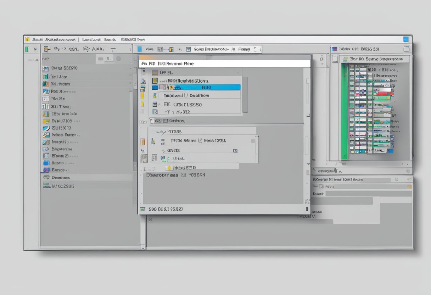Select the highlighted blue row in dialog list
Viewport: 431px width, 295px height.
pyautogui.click(x=198, y=87)
